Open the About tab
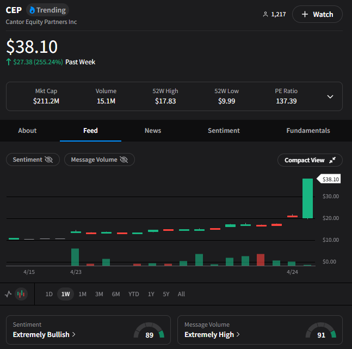352x349 pixels. pyautogui.click(x=27, y=131)
